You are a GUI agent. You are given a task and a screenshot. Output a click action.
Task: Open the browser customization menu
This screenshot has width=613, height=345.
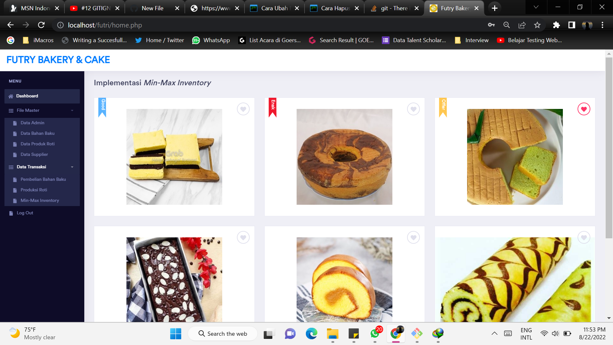602,25
